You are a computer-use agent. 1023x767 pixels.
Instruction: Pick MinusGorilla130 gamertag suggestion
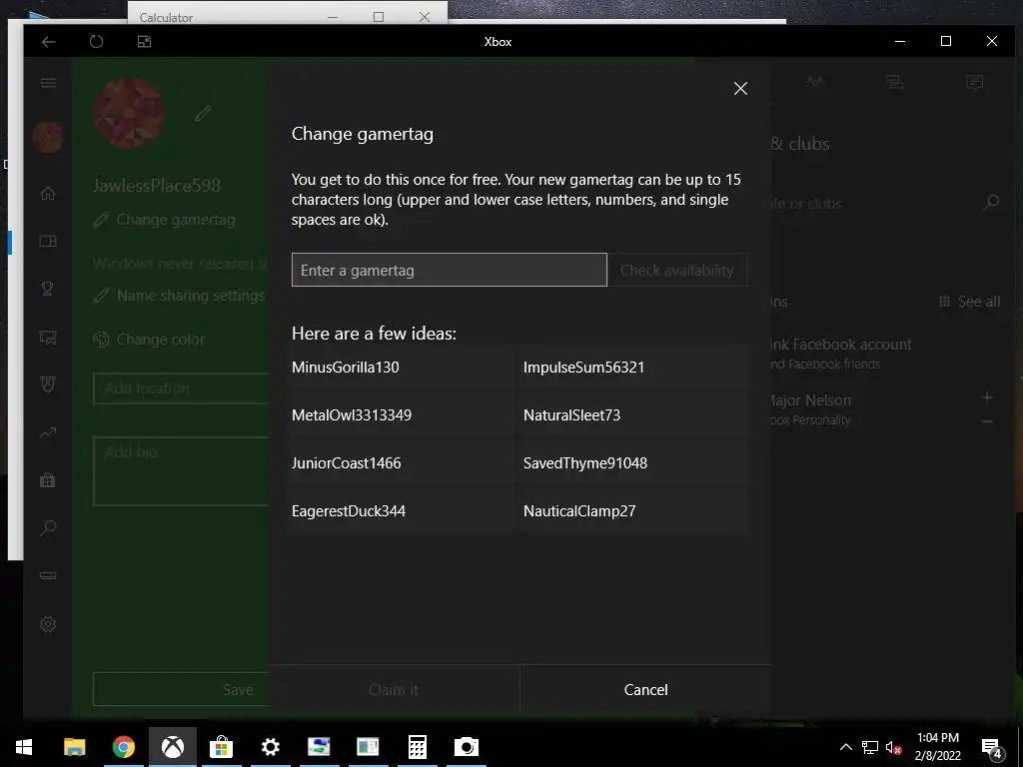[400, 368]
